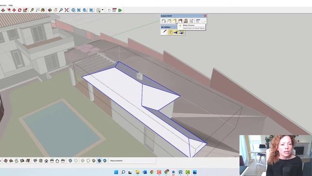Activate the Zoom magnifier tool
The width and height of the screenshot is (312, 176).
click(x=61, y=10)
